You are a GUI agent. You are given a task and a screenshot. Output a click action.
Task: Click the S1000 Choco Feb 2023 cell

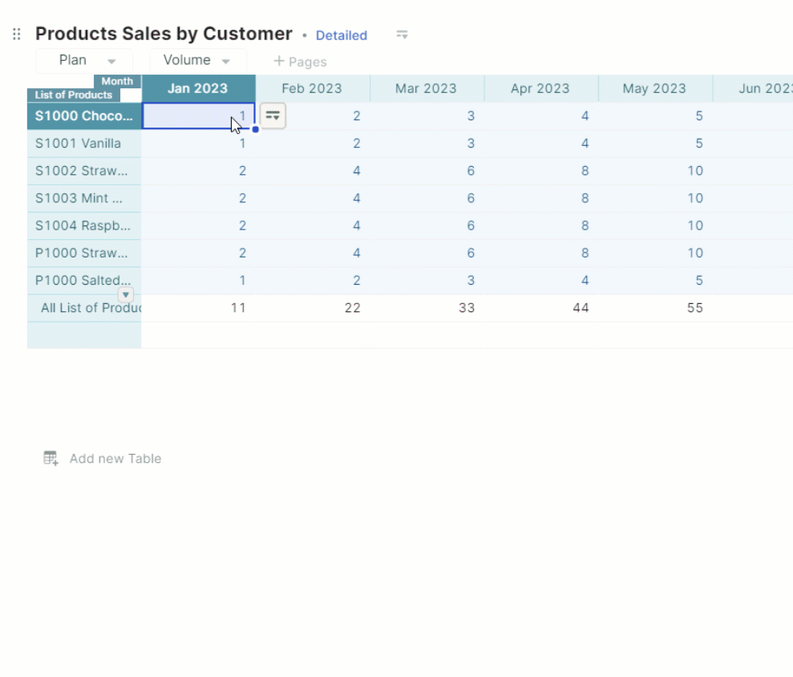[313, 116]
